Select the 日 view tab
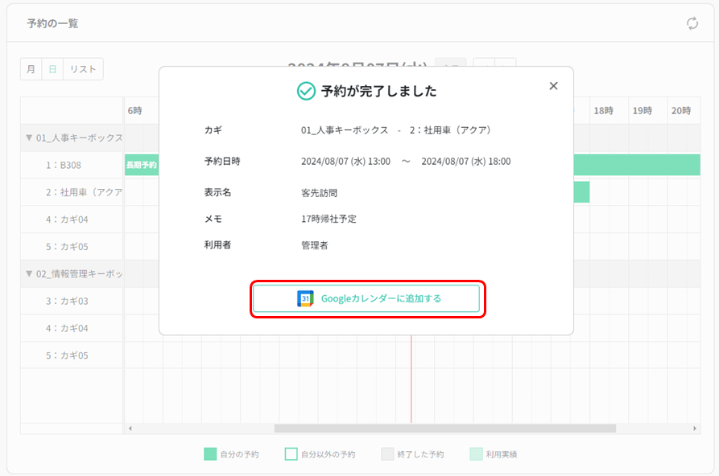 pos(52,68)
